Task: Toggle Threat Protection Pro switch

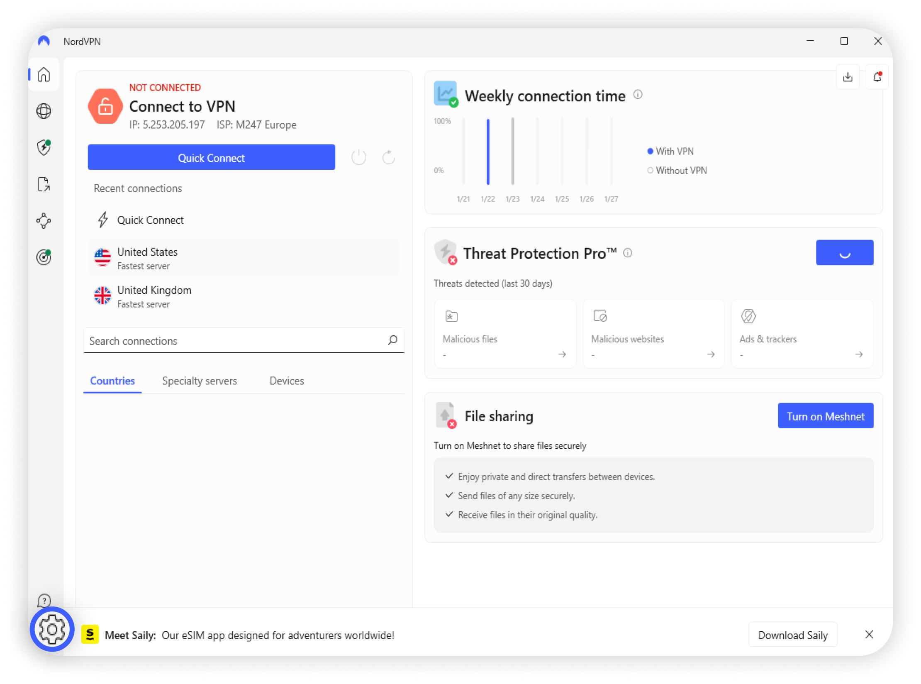Action: (844, 252)
